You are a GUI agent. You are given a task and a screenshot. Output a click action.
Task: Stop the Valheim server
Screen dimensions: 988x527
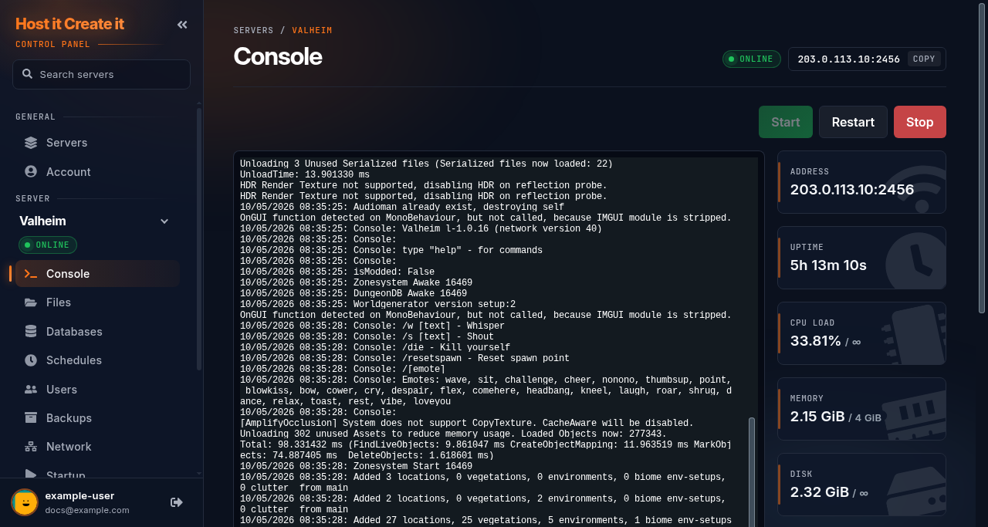pos(920,122)
